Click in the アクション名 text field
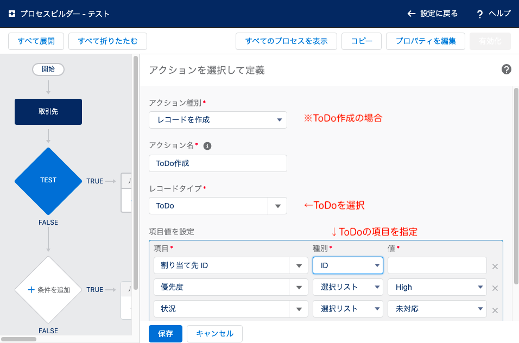Viewport: 519px width, 343px height. click(218, 163)
